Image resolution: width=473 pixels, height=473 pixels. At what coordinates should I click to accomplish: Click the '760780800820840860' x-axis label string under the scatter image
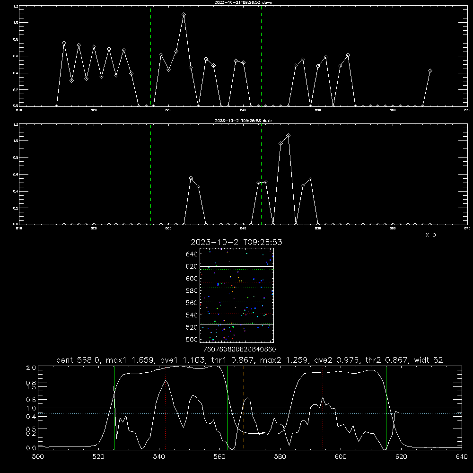239,350
